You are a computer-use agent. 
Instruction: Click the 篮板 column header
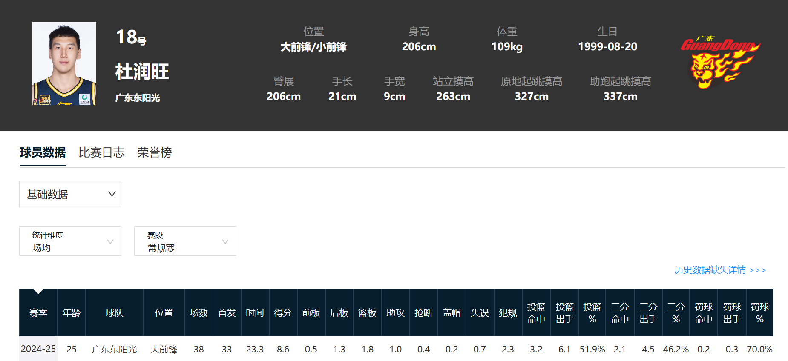click(368, 313)
